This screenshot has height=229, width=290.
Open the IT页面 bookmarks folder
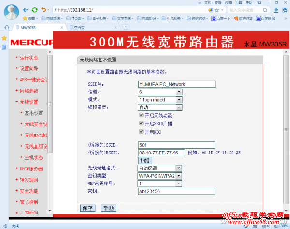(x=75, y=19)
